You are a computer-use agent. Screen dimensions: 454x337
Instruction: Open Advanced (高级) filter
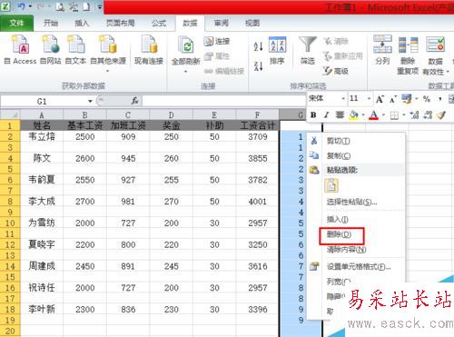tap(335, 71)
